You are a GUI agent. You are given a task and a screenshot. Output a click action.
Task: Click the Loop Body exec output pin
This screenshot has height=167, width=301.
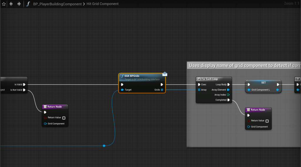(229, 84)
